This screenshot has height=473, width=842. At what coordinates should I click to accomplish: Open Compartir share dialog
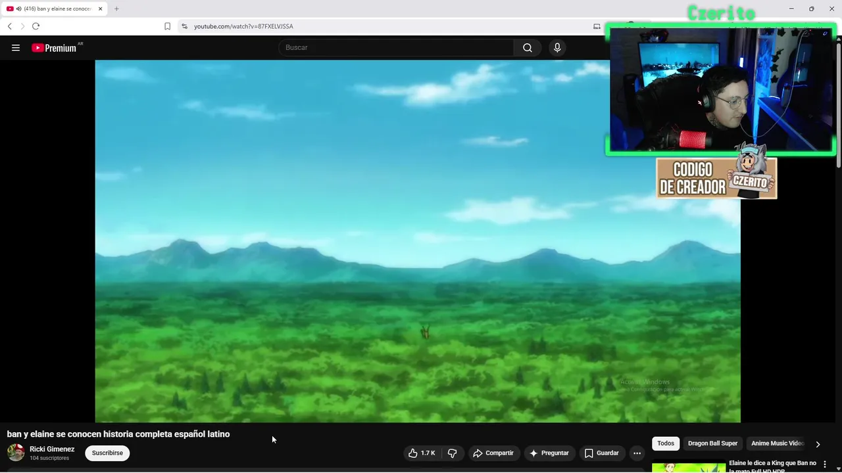coord(493,453)
